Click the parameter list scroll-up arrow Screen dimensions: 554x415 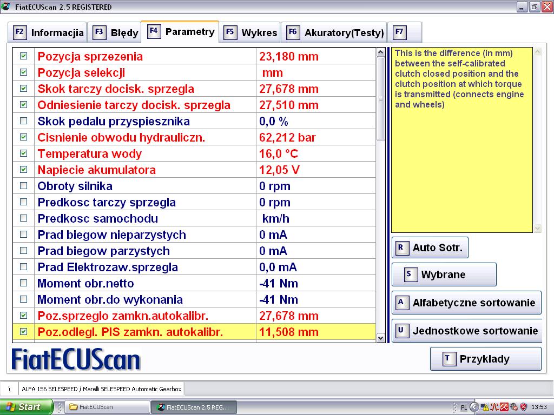pos(380,52)
